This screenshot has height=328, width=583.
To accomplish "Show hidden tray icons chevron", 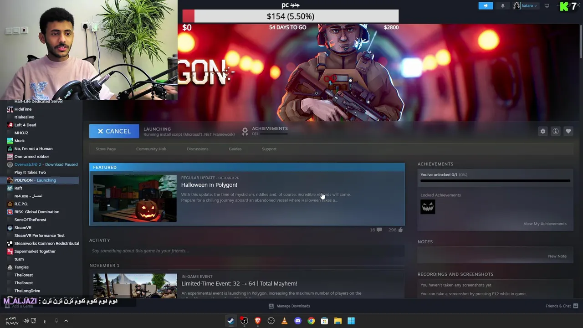I will (66, 321).
